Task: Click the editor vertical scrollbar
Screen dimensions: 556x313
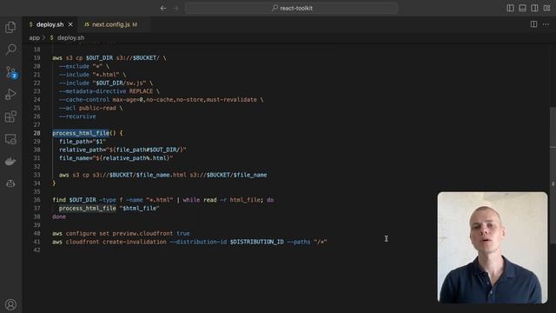Action: click(553, 176)
